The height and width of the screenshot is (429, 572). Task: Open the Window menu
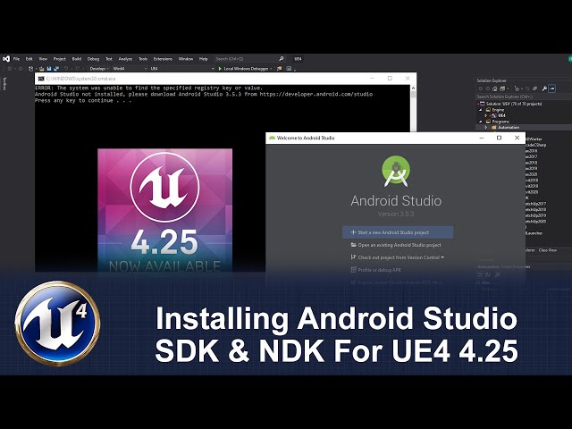pos(186,59)
